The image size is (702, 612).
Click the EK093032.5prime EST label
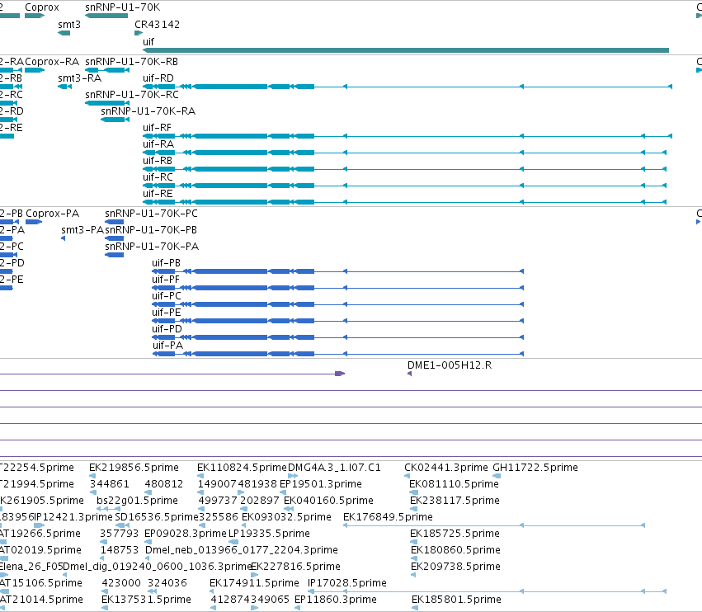click(x=286, y=517)
